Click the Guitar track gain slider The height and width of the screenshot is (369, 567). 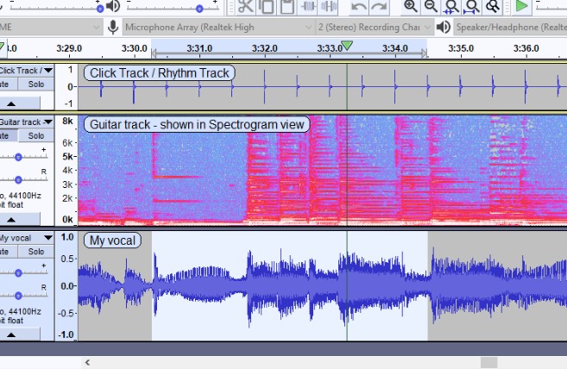[18, 157]
